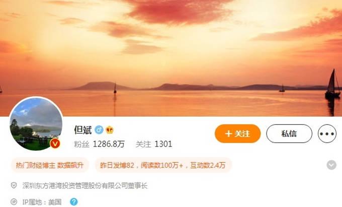Viewport: 342px width, 207px height.
Task: Click the 深圳东方港湾投资管理 company description
Action: [85, 186]
